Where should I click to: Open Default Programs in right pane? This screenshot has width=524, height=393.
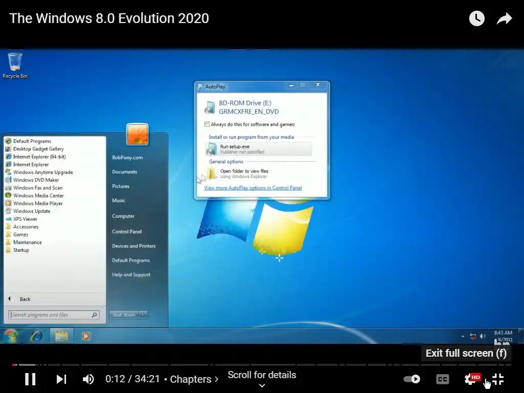pyautogui.click(x=131, y=260)
